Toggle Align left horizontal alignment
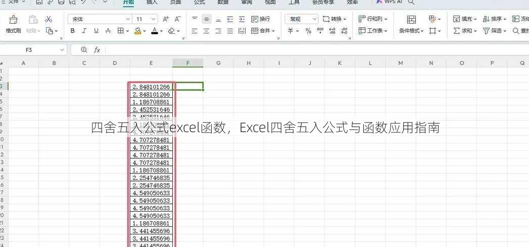This screenshot has height=247, width=529. click(x=195, y=31)
